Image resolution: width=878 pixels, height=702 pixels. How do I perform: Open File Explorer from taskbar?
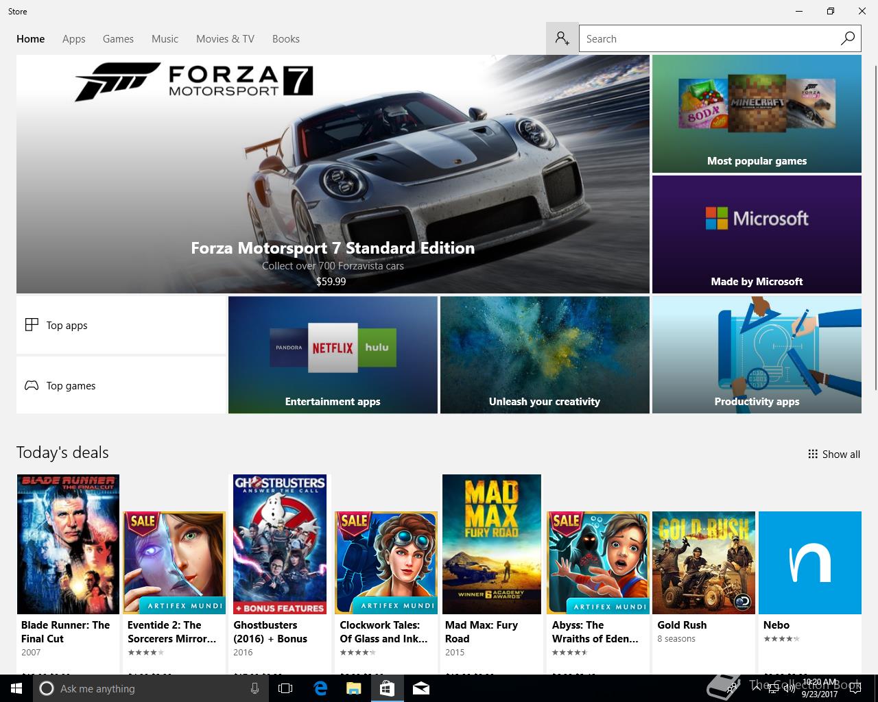(353, 688)
